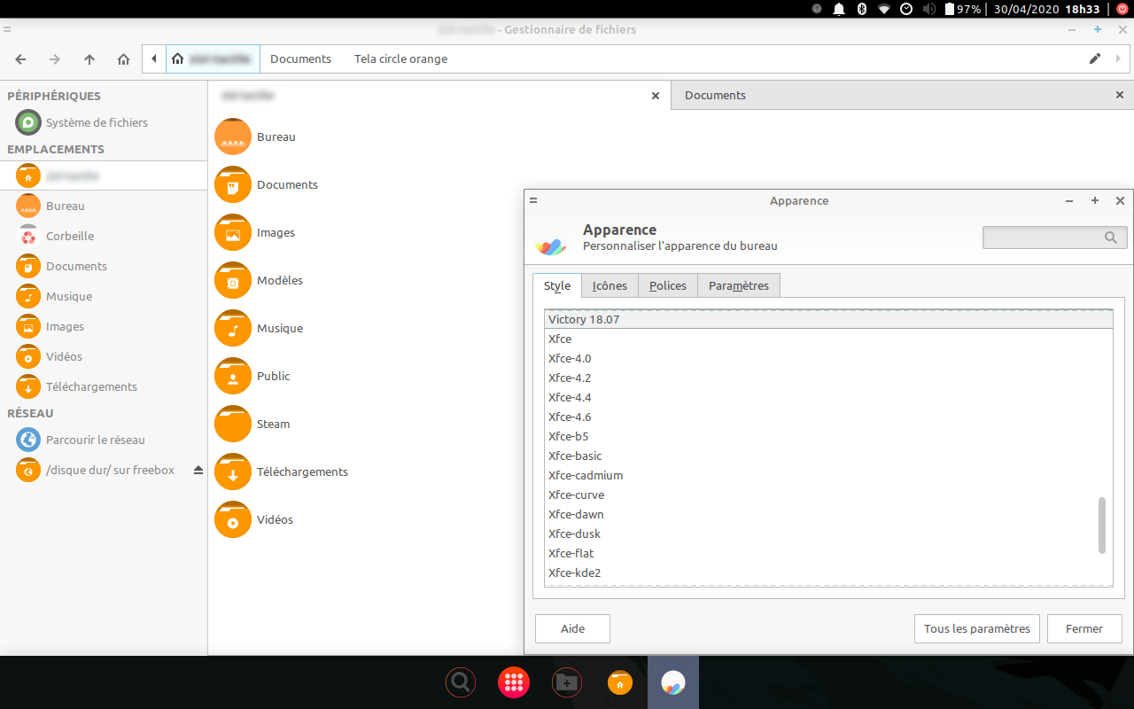Open Corbeille in the sidebar
1134x709 pixels.
click(104, 236)
